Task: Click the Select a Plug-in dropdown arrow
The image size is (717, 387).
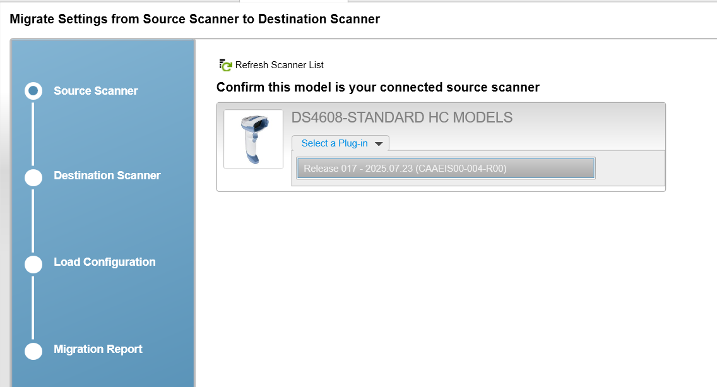Action: pyautogui.click(x=379, y=143)
